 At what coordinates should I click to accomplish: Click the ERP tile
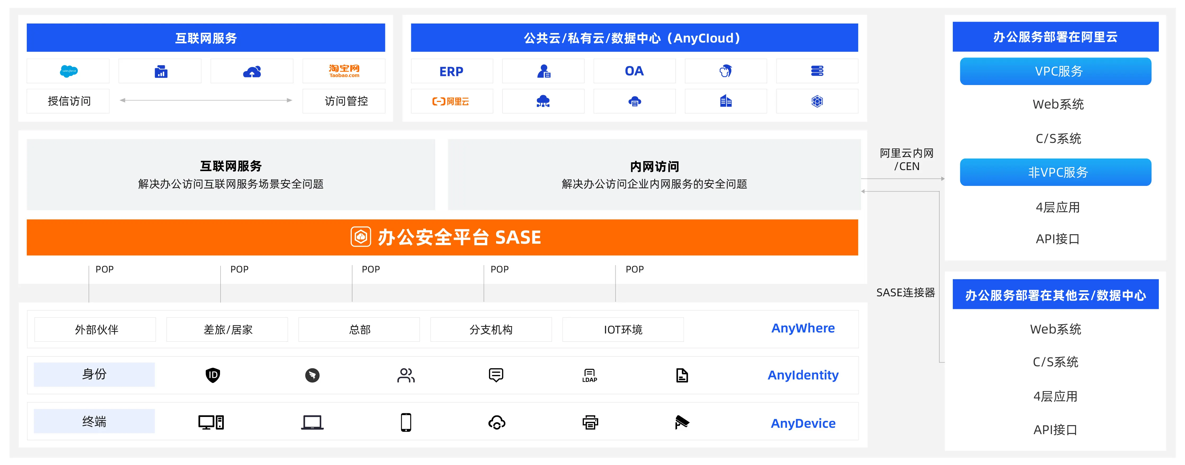[x=451, y=71]
